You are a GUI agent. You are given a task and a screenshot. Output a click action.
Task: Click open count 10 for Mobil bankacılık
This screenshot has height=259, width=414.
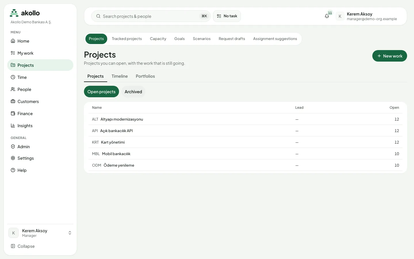(397, 154)
